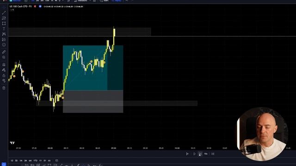This screenshot has height=166, width=296.
Task: Click the 08:00 label on time axis
Action: 50,148
